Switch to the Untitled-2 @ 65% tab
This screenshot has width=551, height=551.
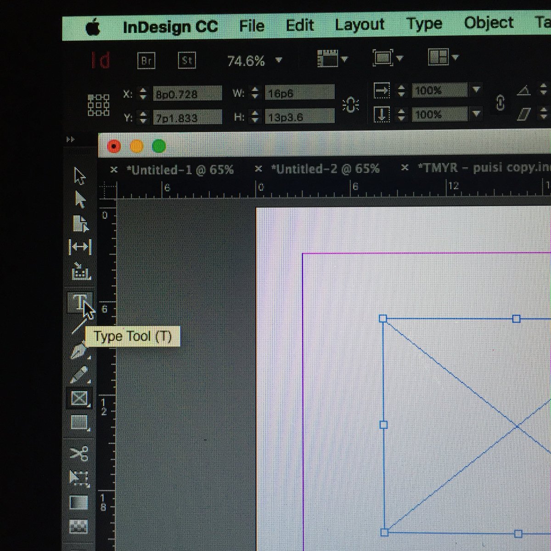click(x=326, y=169)
